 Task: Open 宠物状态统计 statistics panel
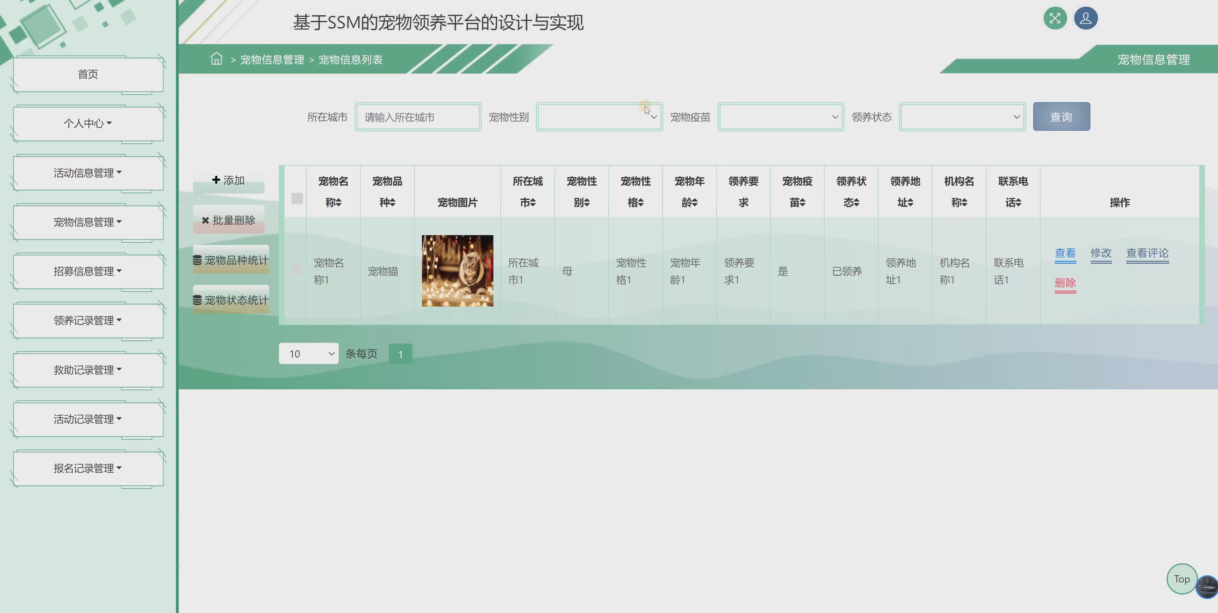[x=231, y=299]
